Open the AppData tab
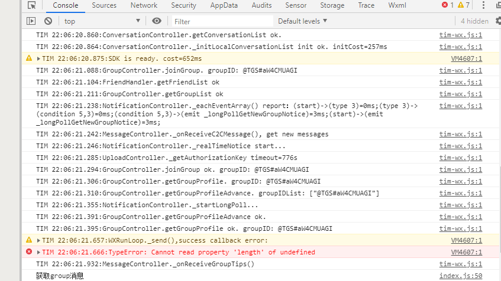The image size is (501, 281). point(224,5)
